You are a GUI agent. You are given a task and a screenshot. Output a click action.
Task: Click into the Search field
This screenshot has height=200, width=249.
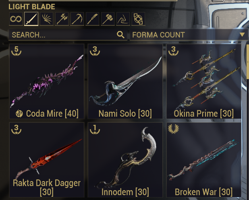(x=68, y=35)
